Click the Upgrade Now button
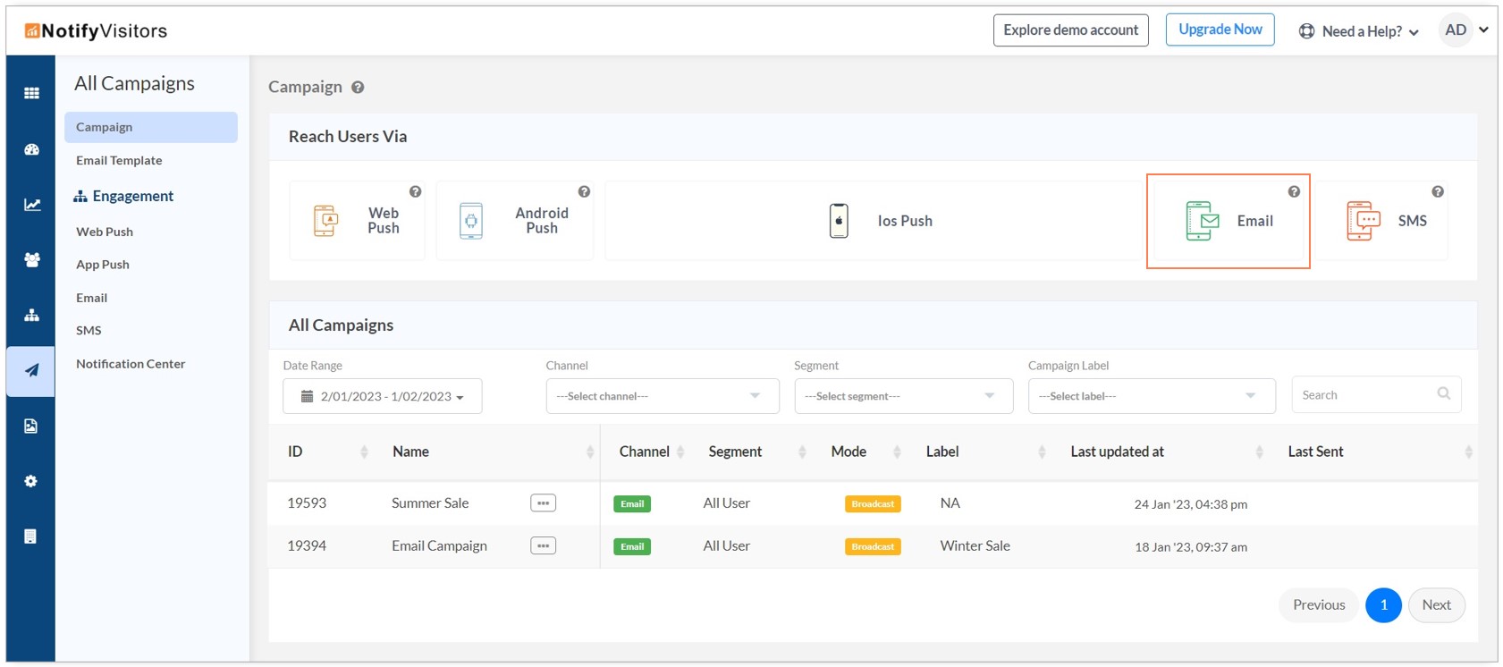The width and height of the screenshot is (1503, 667). pos(1220,30)
